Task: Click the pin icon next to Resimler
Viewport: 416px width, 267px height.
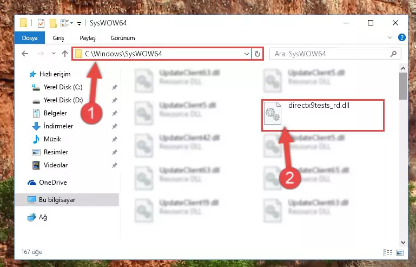Action: coord(114,152)
